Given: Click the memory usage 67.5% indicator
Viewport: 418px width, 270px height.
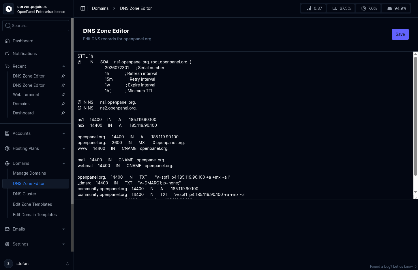Looking at the screenshot, I should pos(341,8).
